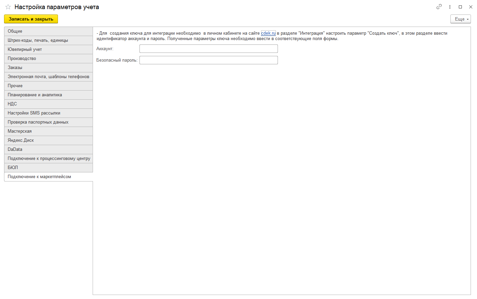Open the Электронная почта, шаблоны телефонов tab

(49, 77)
